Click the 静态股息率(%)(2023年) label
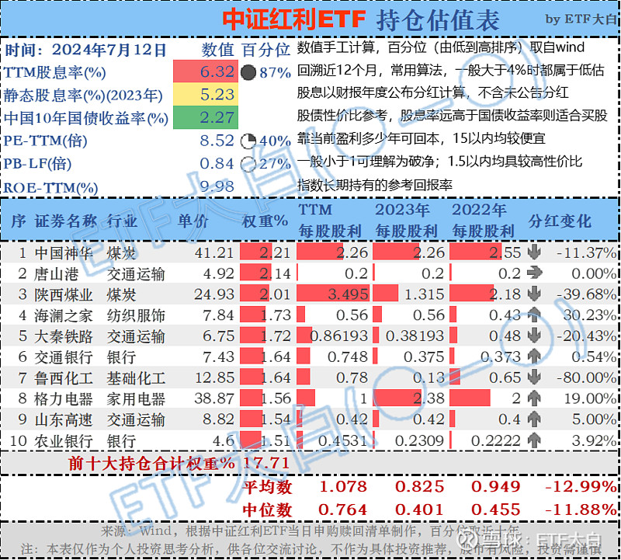Viewport: 621px width, 560px height. click(x=83, y=95)
